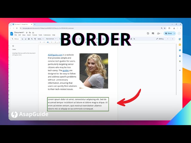
Task: Click the browser address bar URL
Action: (48, 28)
